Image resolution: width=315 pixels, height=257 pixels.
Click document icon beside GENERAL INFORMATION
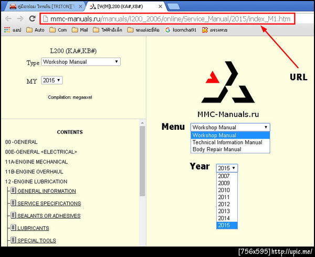(x=13, y=191)
